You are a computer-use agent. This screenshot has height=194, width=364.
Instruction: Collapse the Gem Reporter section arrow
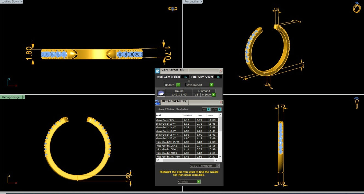tap(189, 81)
